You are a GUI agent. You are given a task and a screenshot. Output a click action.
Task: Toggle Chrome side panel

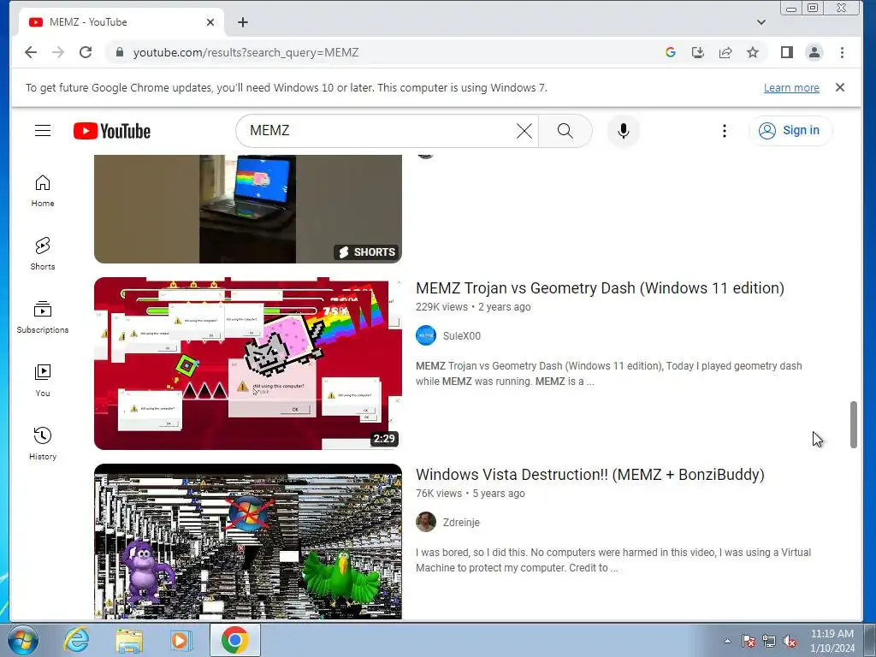pyautogui.click(x=787, y=52)
